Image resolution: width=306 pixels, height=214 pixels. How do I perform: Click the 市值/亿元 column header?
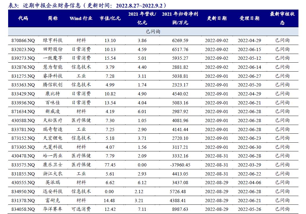[110, 18]
